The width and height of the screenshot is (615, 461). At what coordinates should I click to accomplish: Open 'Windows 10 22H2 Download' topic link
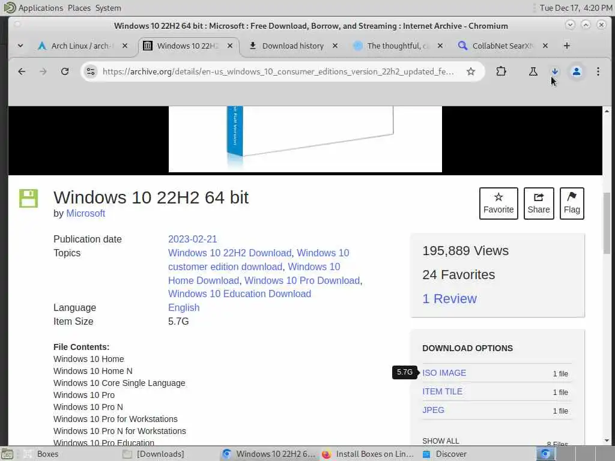pyautogui.click(x=229, y=253)
